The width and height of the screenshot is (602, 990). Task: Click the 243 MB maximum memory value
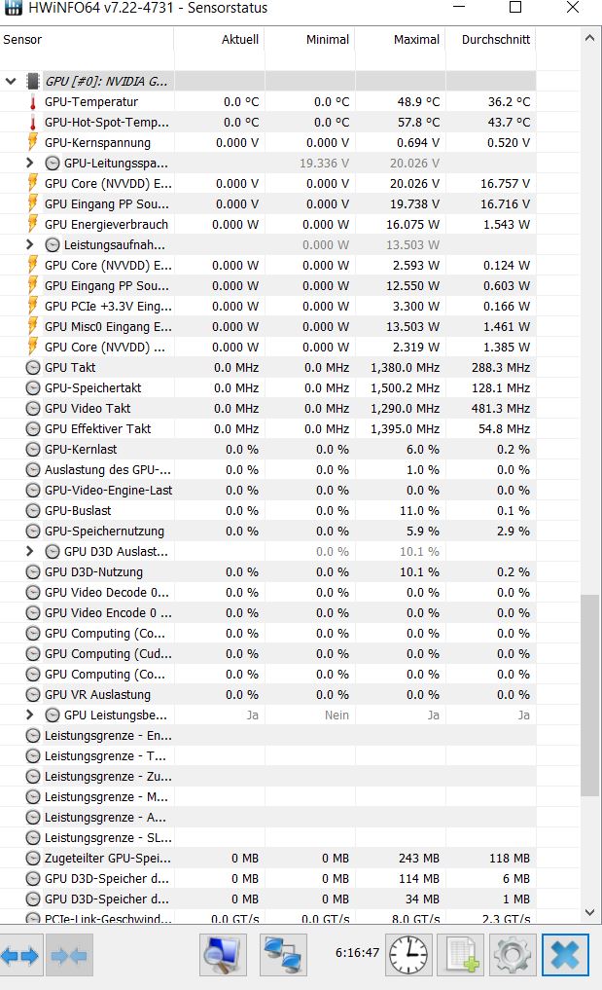[x=419, y=858]
